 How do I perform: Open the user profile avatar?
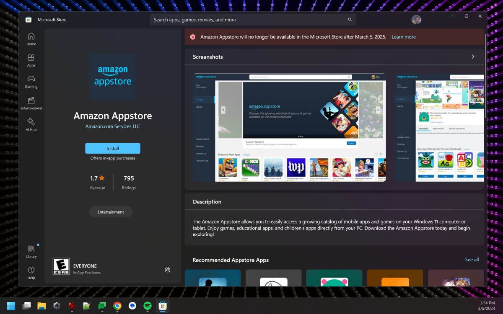tap(416, 20)
